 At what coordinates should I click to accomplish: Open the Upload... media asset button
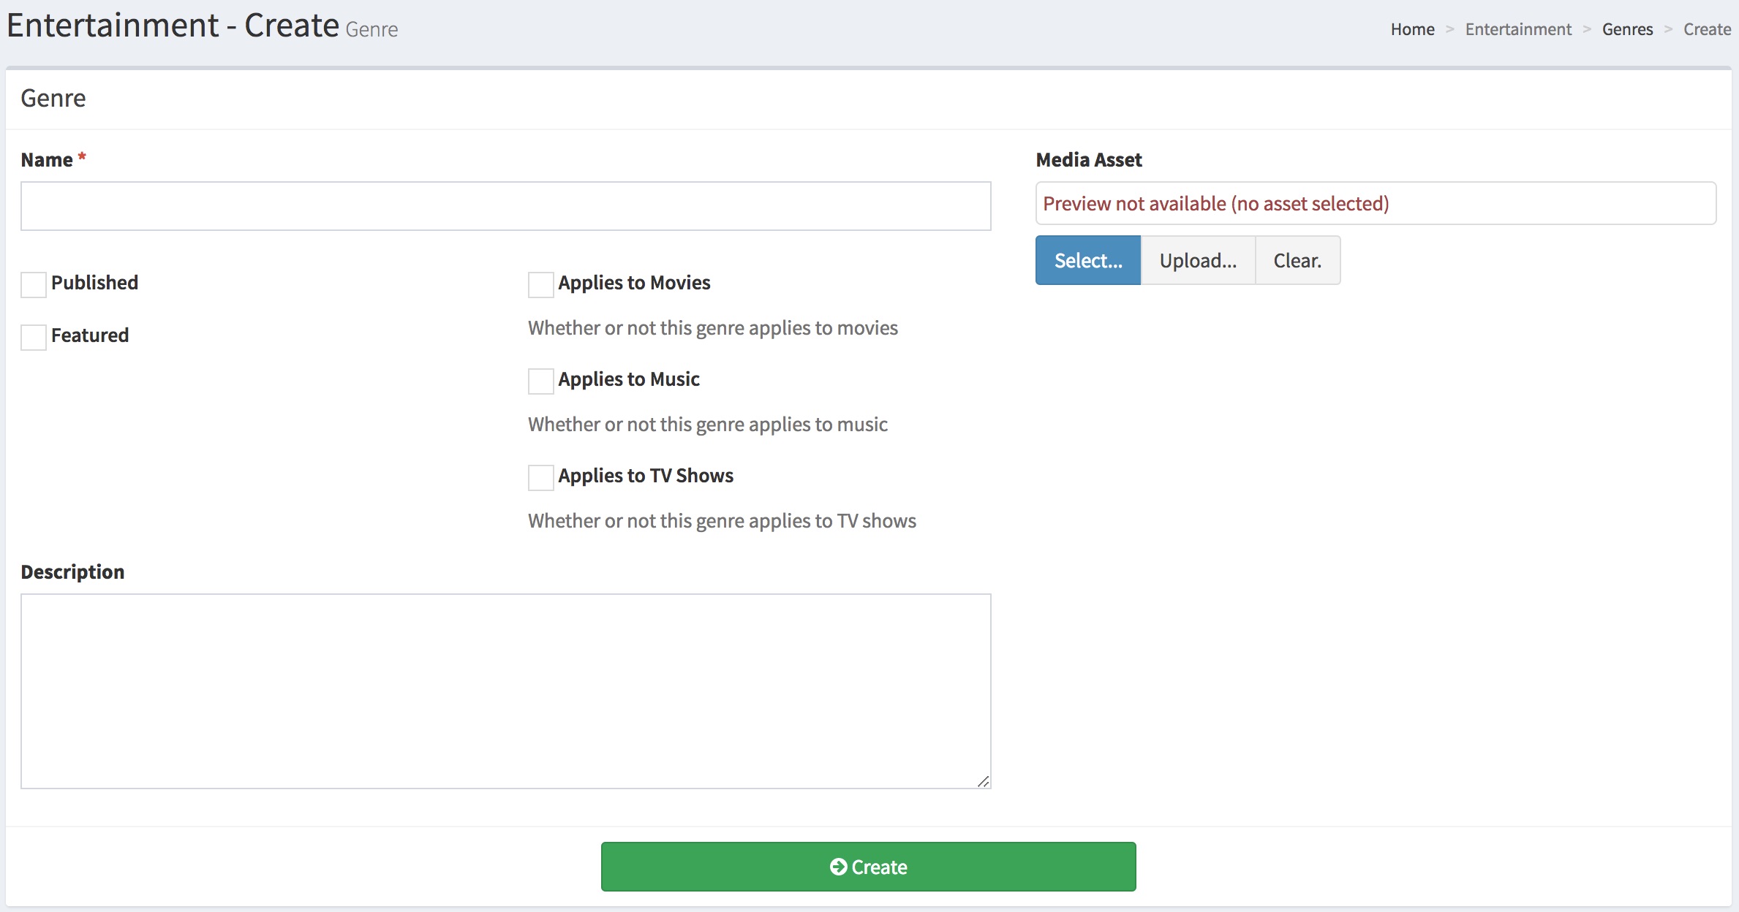tap(1197, 260)
